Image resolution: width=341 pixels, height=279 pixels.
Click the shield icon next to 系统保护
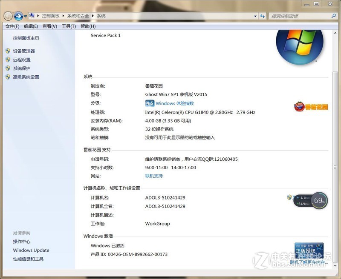(8, 68)
